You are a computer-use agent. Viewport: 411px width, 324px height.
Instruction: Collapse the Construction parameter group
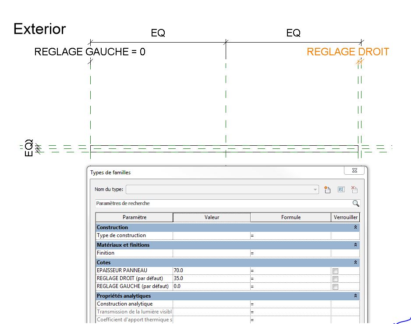coord(355,227)
